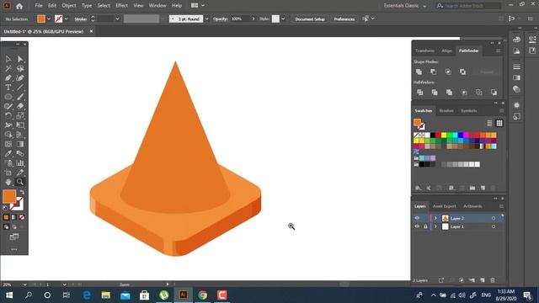This screenshot has height=303, width=539.
Task: Open the fill color dropdown arrow
Action: coord(49,19)
